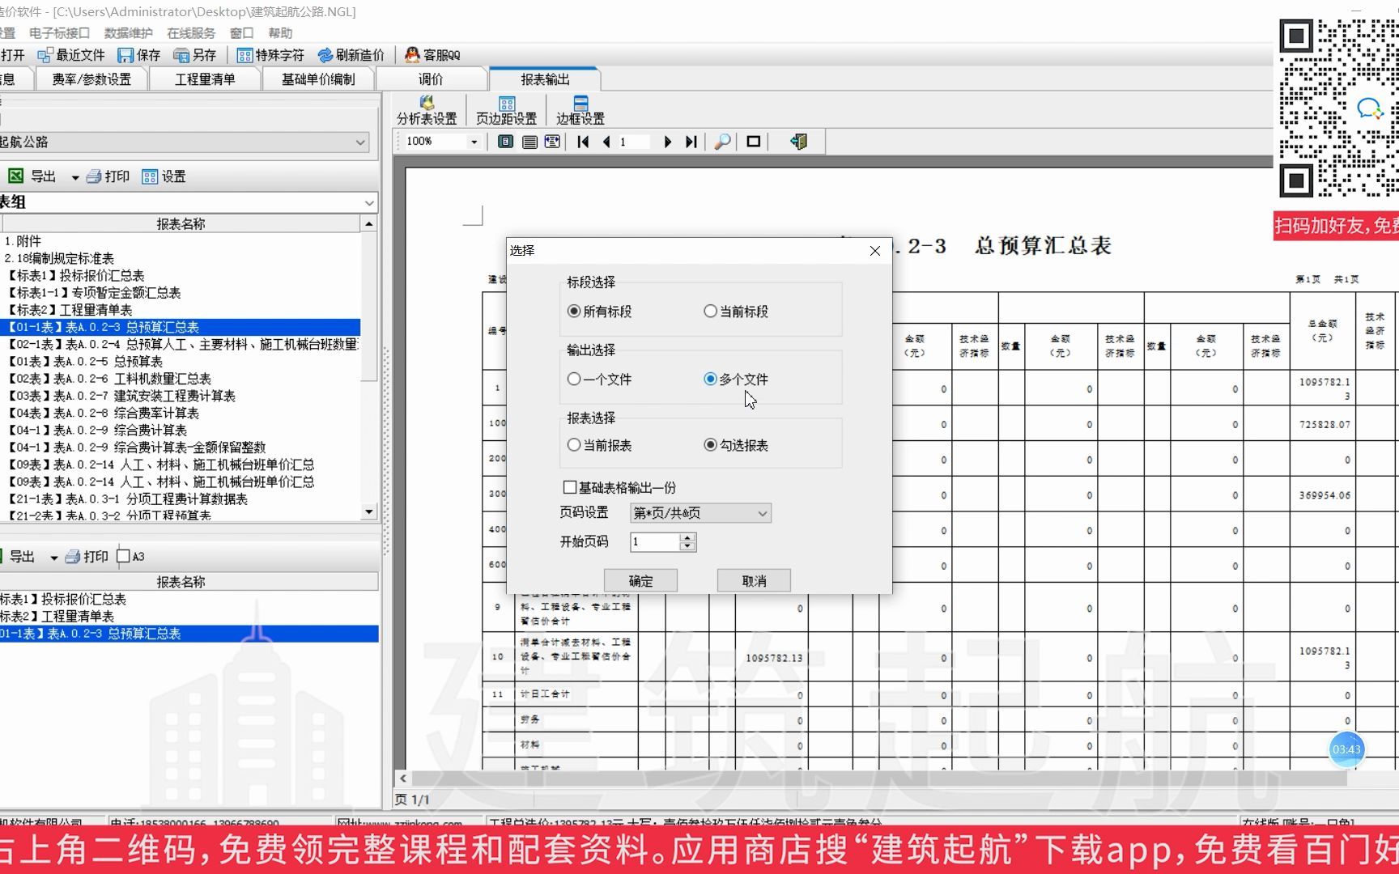Image resolution: width=1399 pixels, height=874 pixels.
Task: Go to the next preview page
Action: [x=668, y=142]
